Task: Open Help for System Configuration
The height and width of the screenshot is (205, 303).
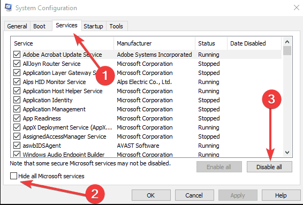Action: tap(281, 195)
